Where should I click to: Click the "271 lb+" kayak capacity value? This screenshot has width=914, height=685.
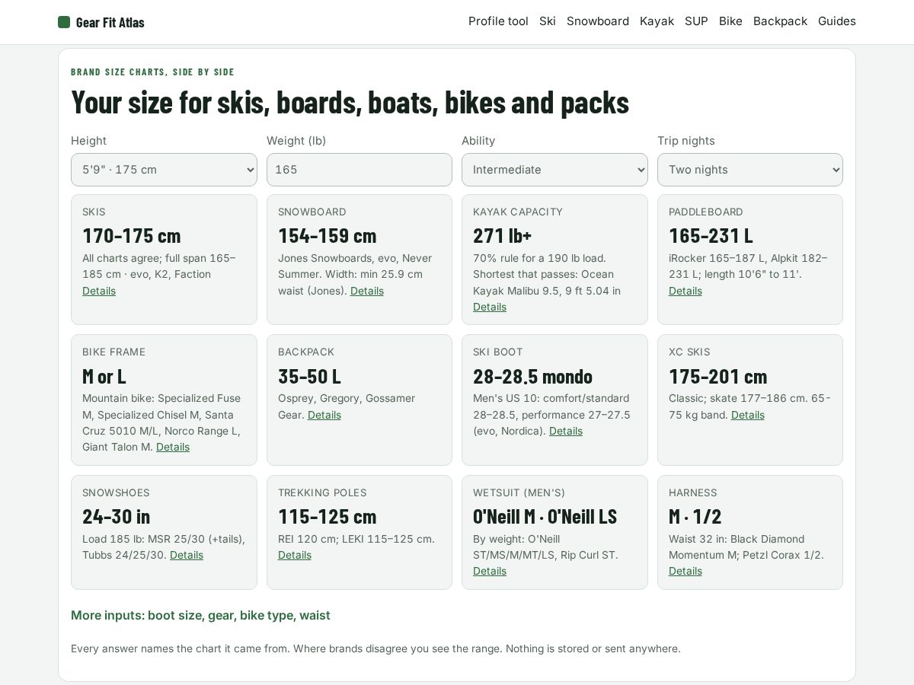coord(503,235)
